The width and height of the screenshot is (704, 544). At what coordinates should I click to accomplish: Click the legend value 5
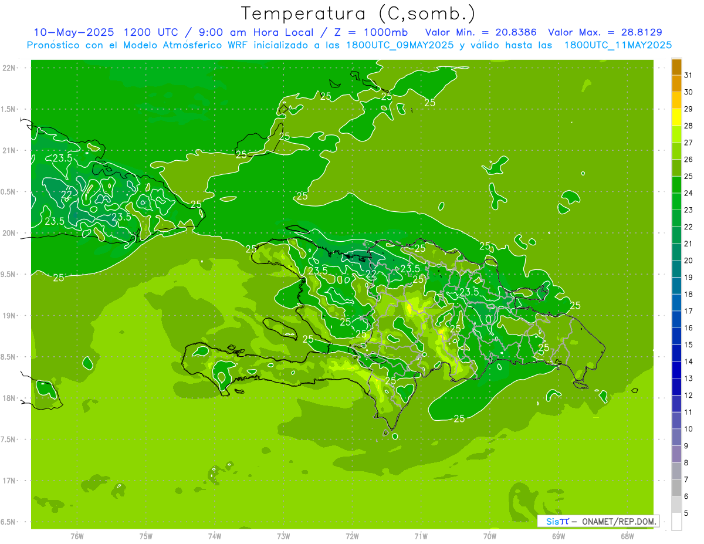point(686,513)
